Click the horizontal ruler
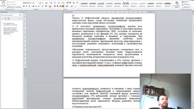194x109 pixels. coord(109,12)
